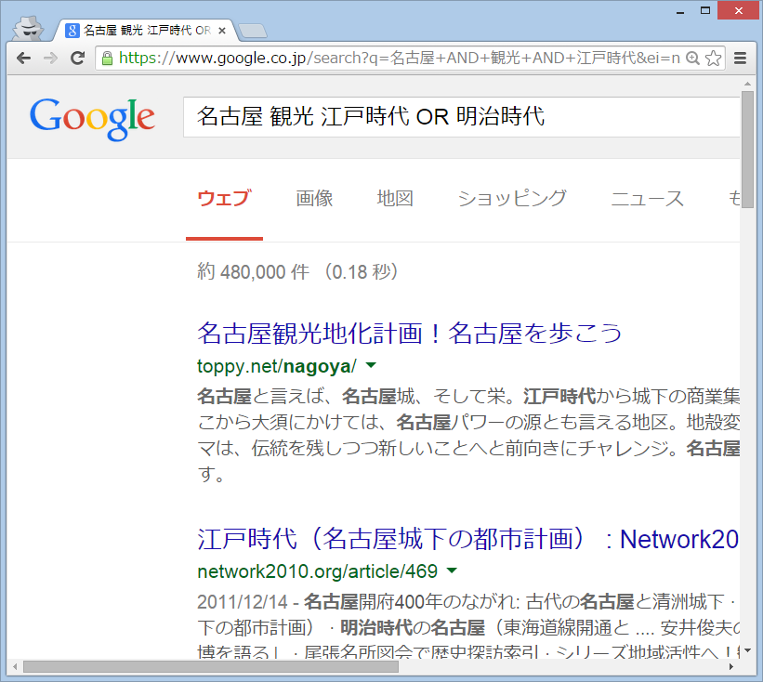Reload the current page
The width and height of the screenshot is (763, 682).
click(77, 59)
